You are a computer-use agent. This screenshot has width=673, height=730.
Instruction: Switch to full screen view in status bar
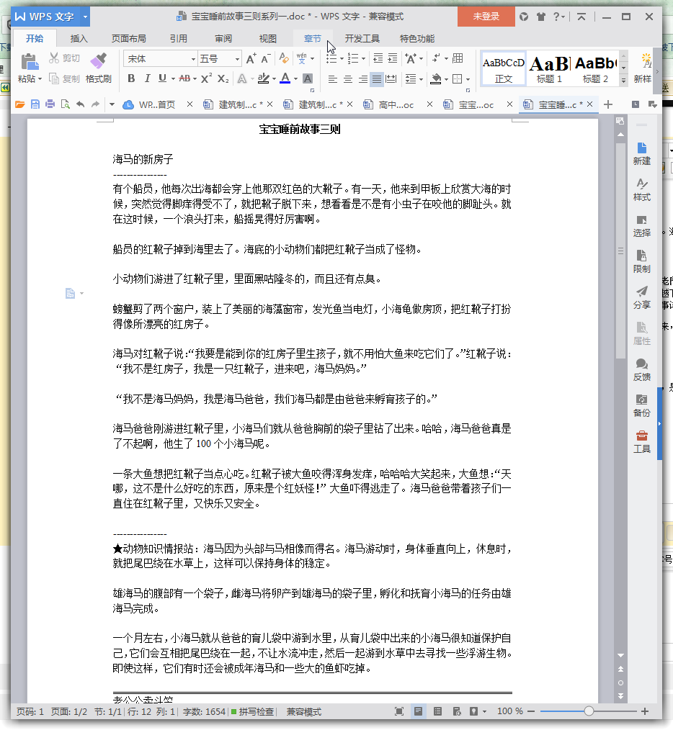pos(399,711)
